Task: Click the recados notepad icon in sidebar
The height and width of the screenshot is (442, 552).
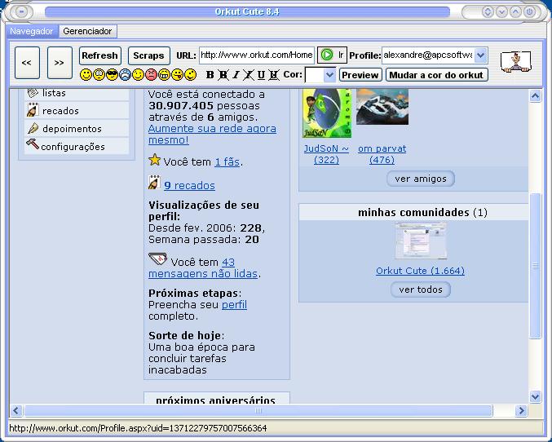Action: coord(33,110)
